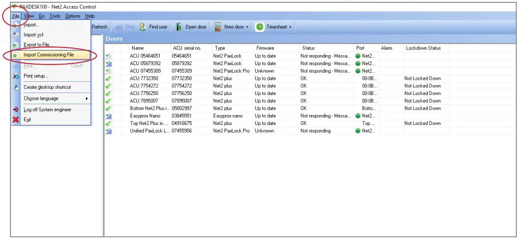This screenshot has width=517, height=239.
Task: Sort by the Firmware column header
Action: 277,48
